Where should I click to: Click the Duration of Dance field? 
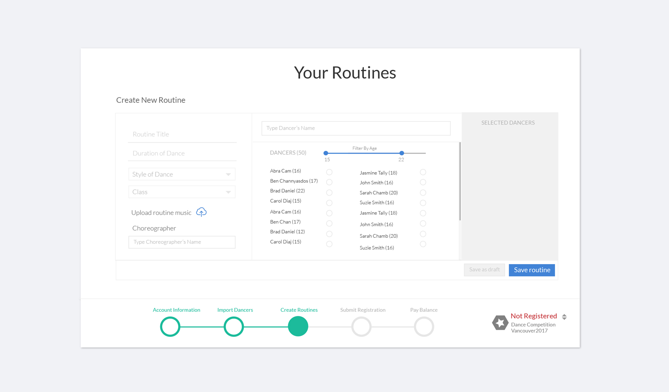182,153
